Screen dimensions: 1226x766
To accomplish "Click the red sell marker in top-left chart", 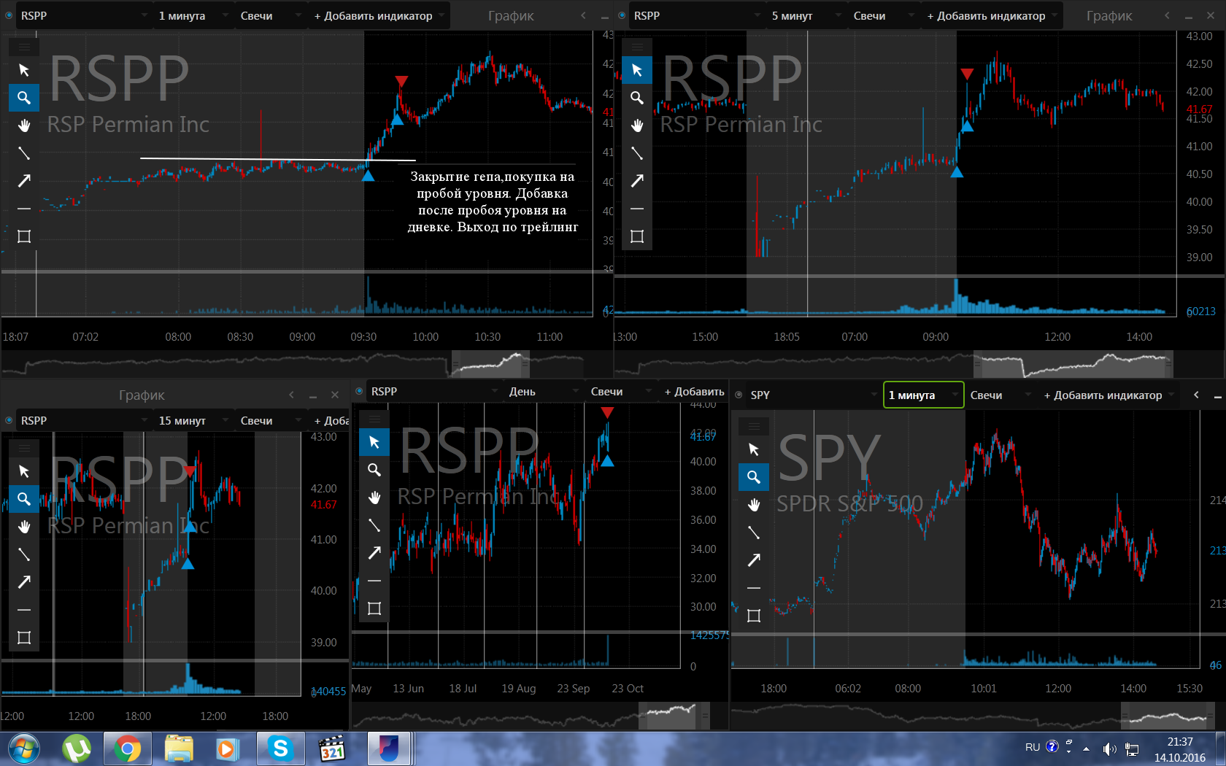I will pyautogui.click(x=401, y=80).
